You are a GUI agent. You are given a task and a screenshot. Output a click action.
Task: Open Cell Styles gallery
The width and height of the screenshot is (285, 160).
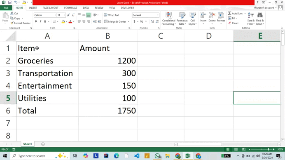[192, 19]
